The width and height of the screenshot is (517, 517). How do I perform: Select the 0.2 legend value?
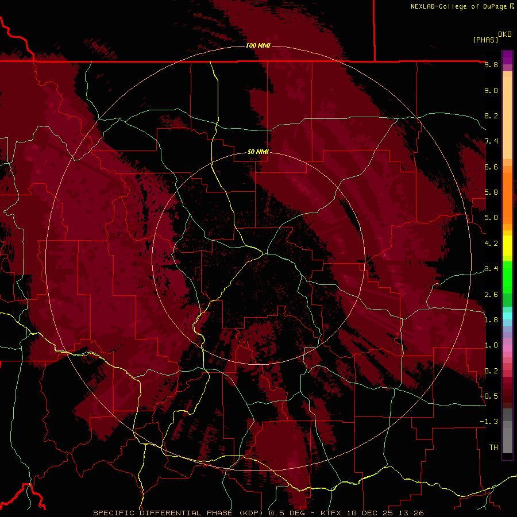pos(491,371)
